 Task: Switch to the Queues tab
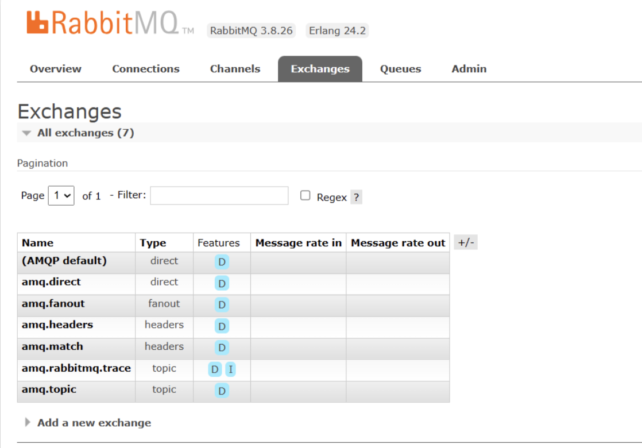400,69
